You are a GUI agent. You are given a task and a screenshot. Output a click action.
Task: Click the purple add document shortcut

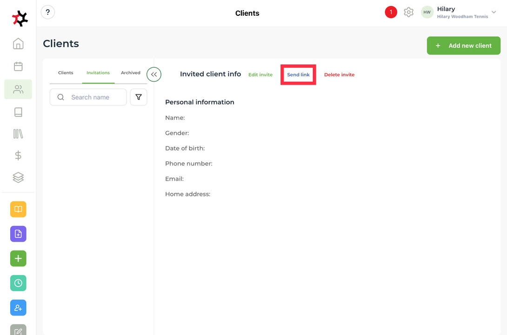pyautogui.click(x=18, y=234)
